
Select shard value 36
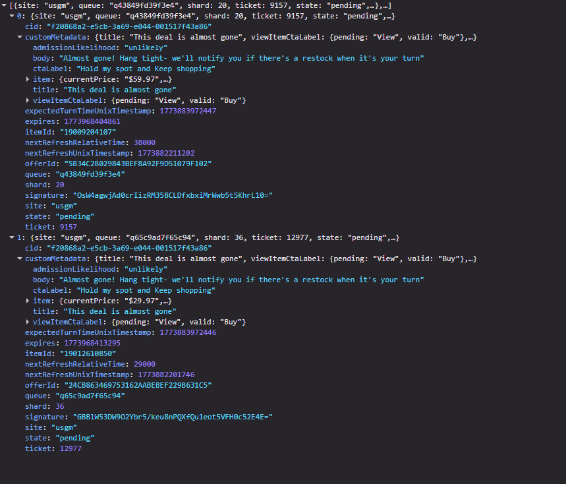coord(60,406)
